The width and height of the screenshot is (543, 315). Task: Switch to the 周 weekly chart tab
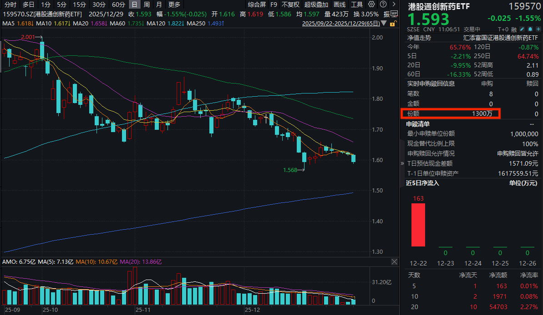click(x=146, y=4)
